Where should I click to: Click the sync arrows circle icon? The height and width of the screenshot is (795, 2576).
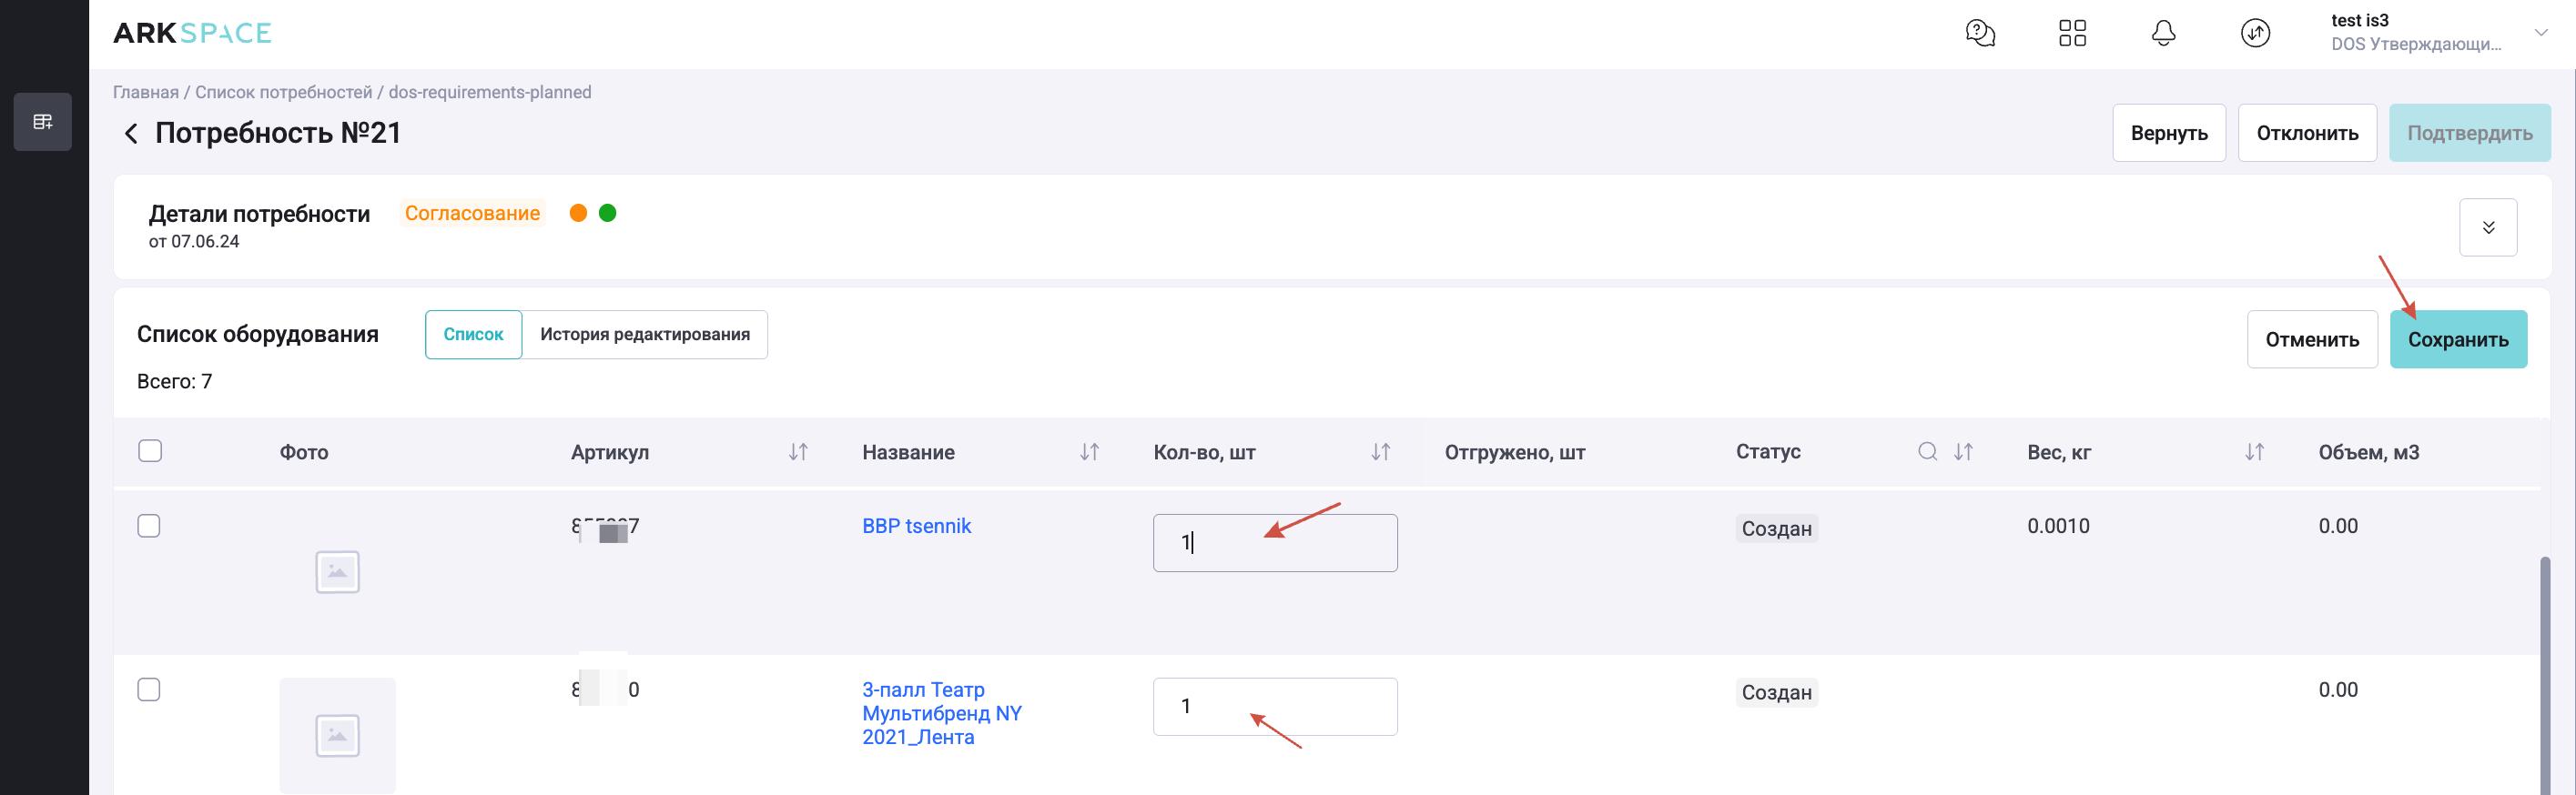point(2255,33)
